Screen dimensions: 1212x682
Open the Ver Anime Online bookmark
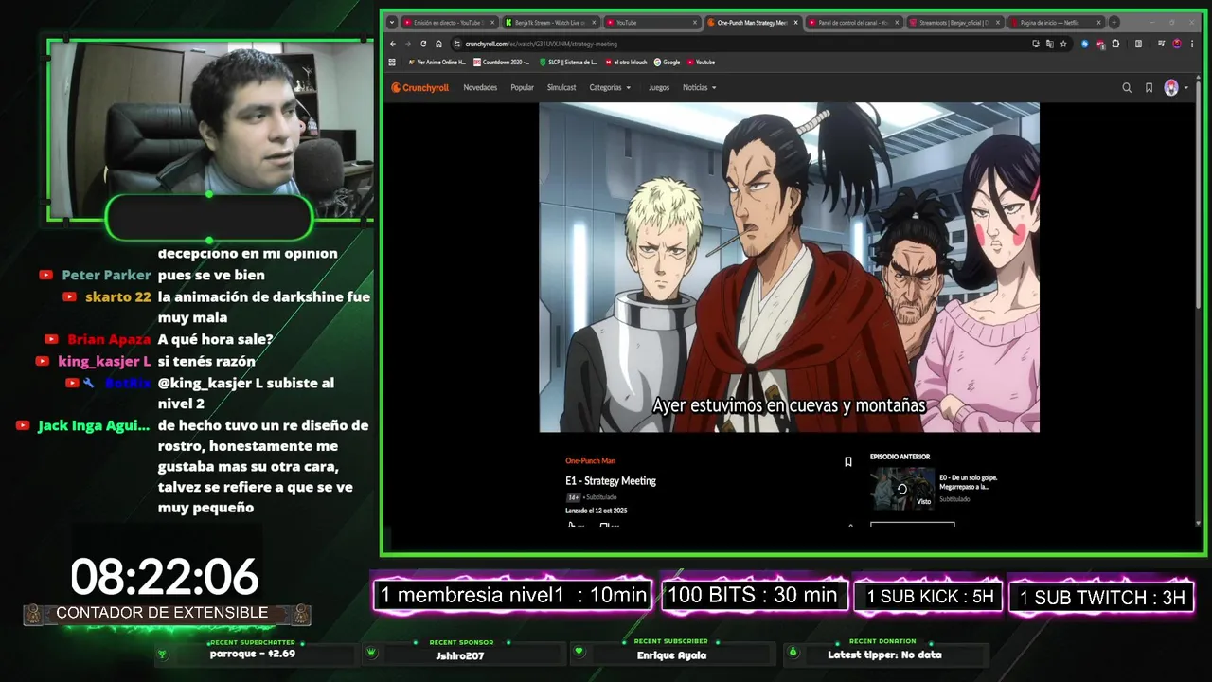point(437,63)
